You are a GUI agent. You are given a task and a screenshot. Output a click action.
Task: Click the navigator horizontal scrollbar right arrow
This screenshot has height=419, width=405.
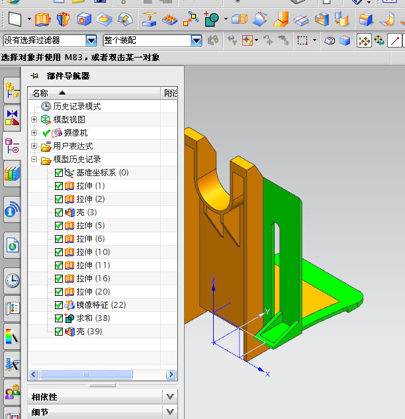(171, 375)
